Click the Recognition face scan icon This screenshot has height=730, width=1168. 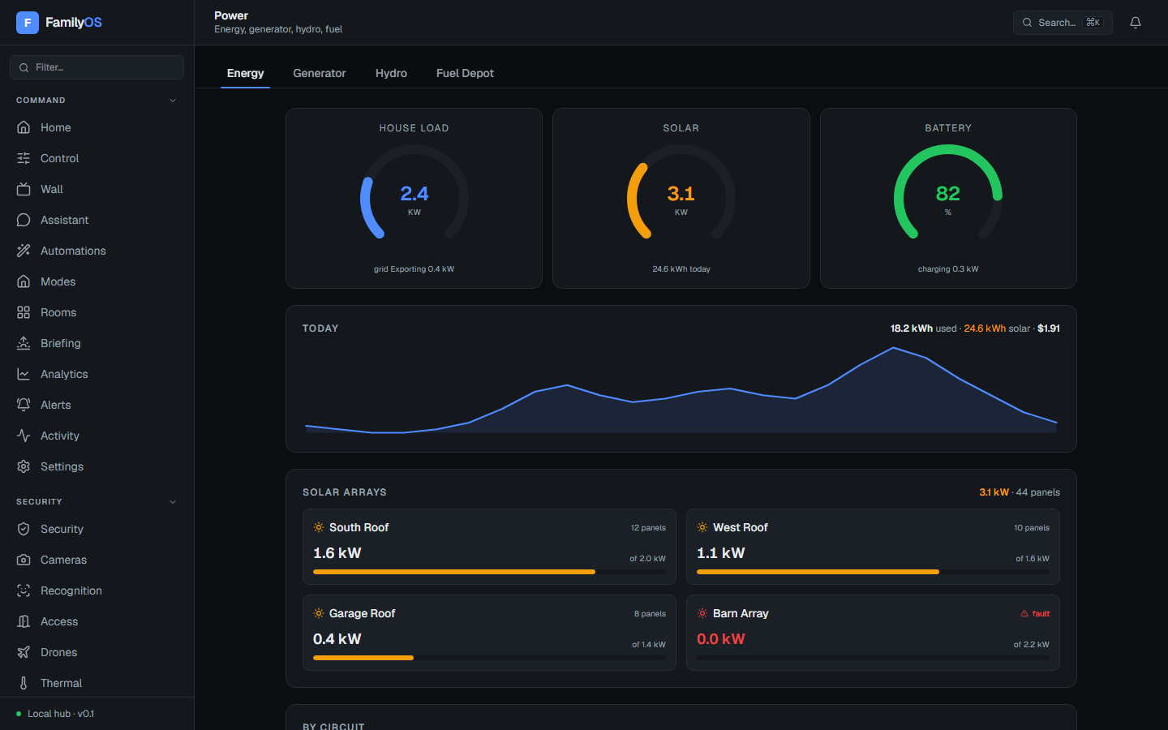click(24, 590)
